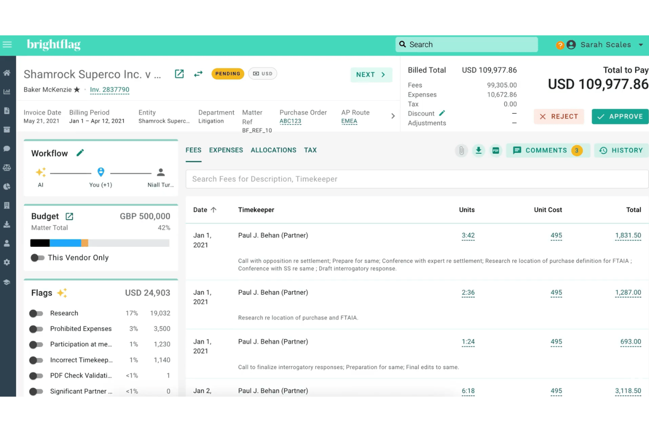Click the 3:42 units value
Viewport: 649px width, 432px height.
point(468,235)
